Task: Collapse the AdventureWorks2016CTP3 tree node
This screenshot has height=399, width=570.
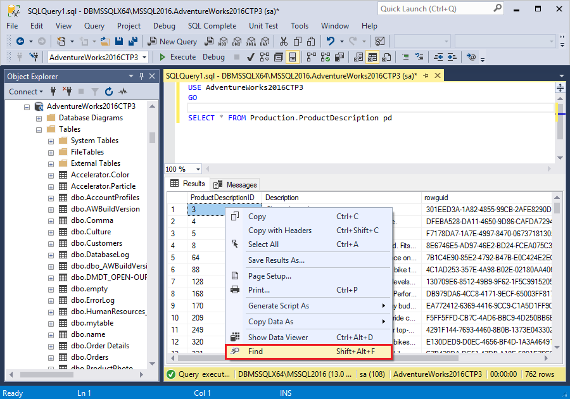Action: (x=27, y=107)
